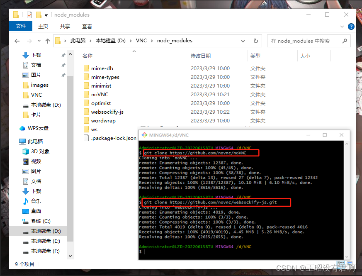
Task: Sort by 名称 column header
Action: point(87,56)
